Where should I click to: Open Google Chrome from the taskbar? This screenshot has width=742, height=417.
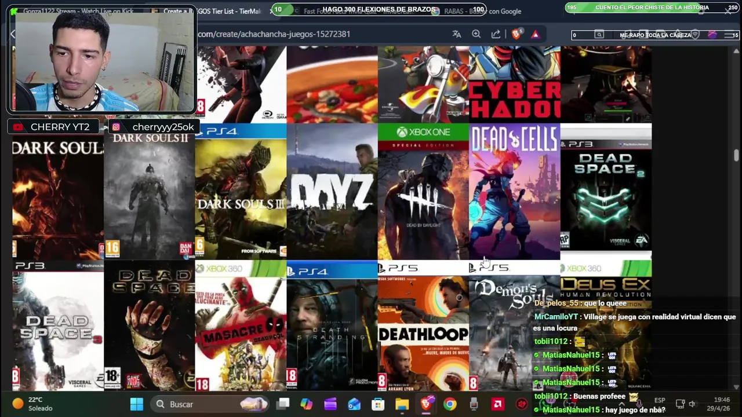tap(450, 404)
